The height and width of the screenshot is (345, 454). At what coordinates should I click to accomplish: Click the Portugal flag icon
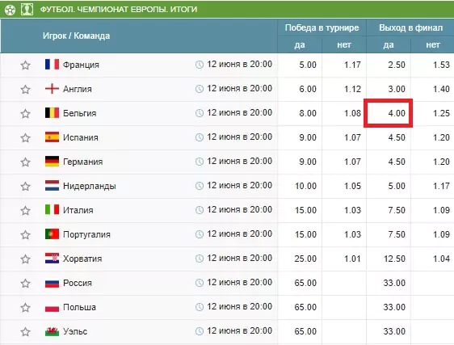click(53, 234)
